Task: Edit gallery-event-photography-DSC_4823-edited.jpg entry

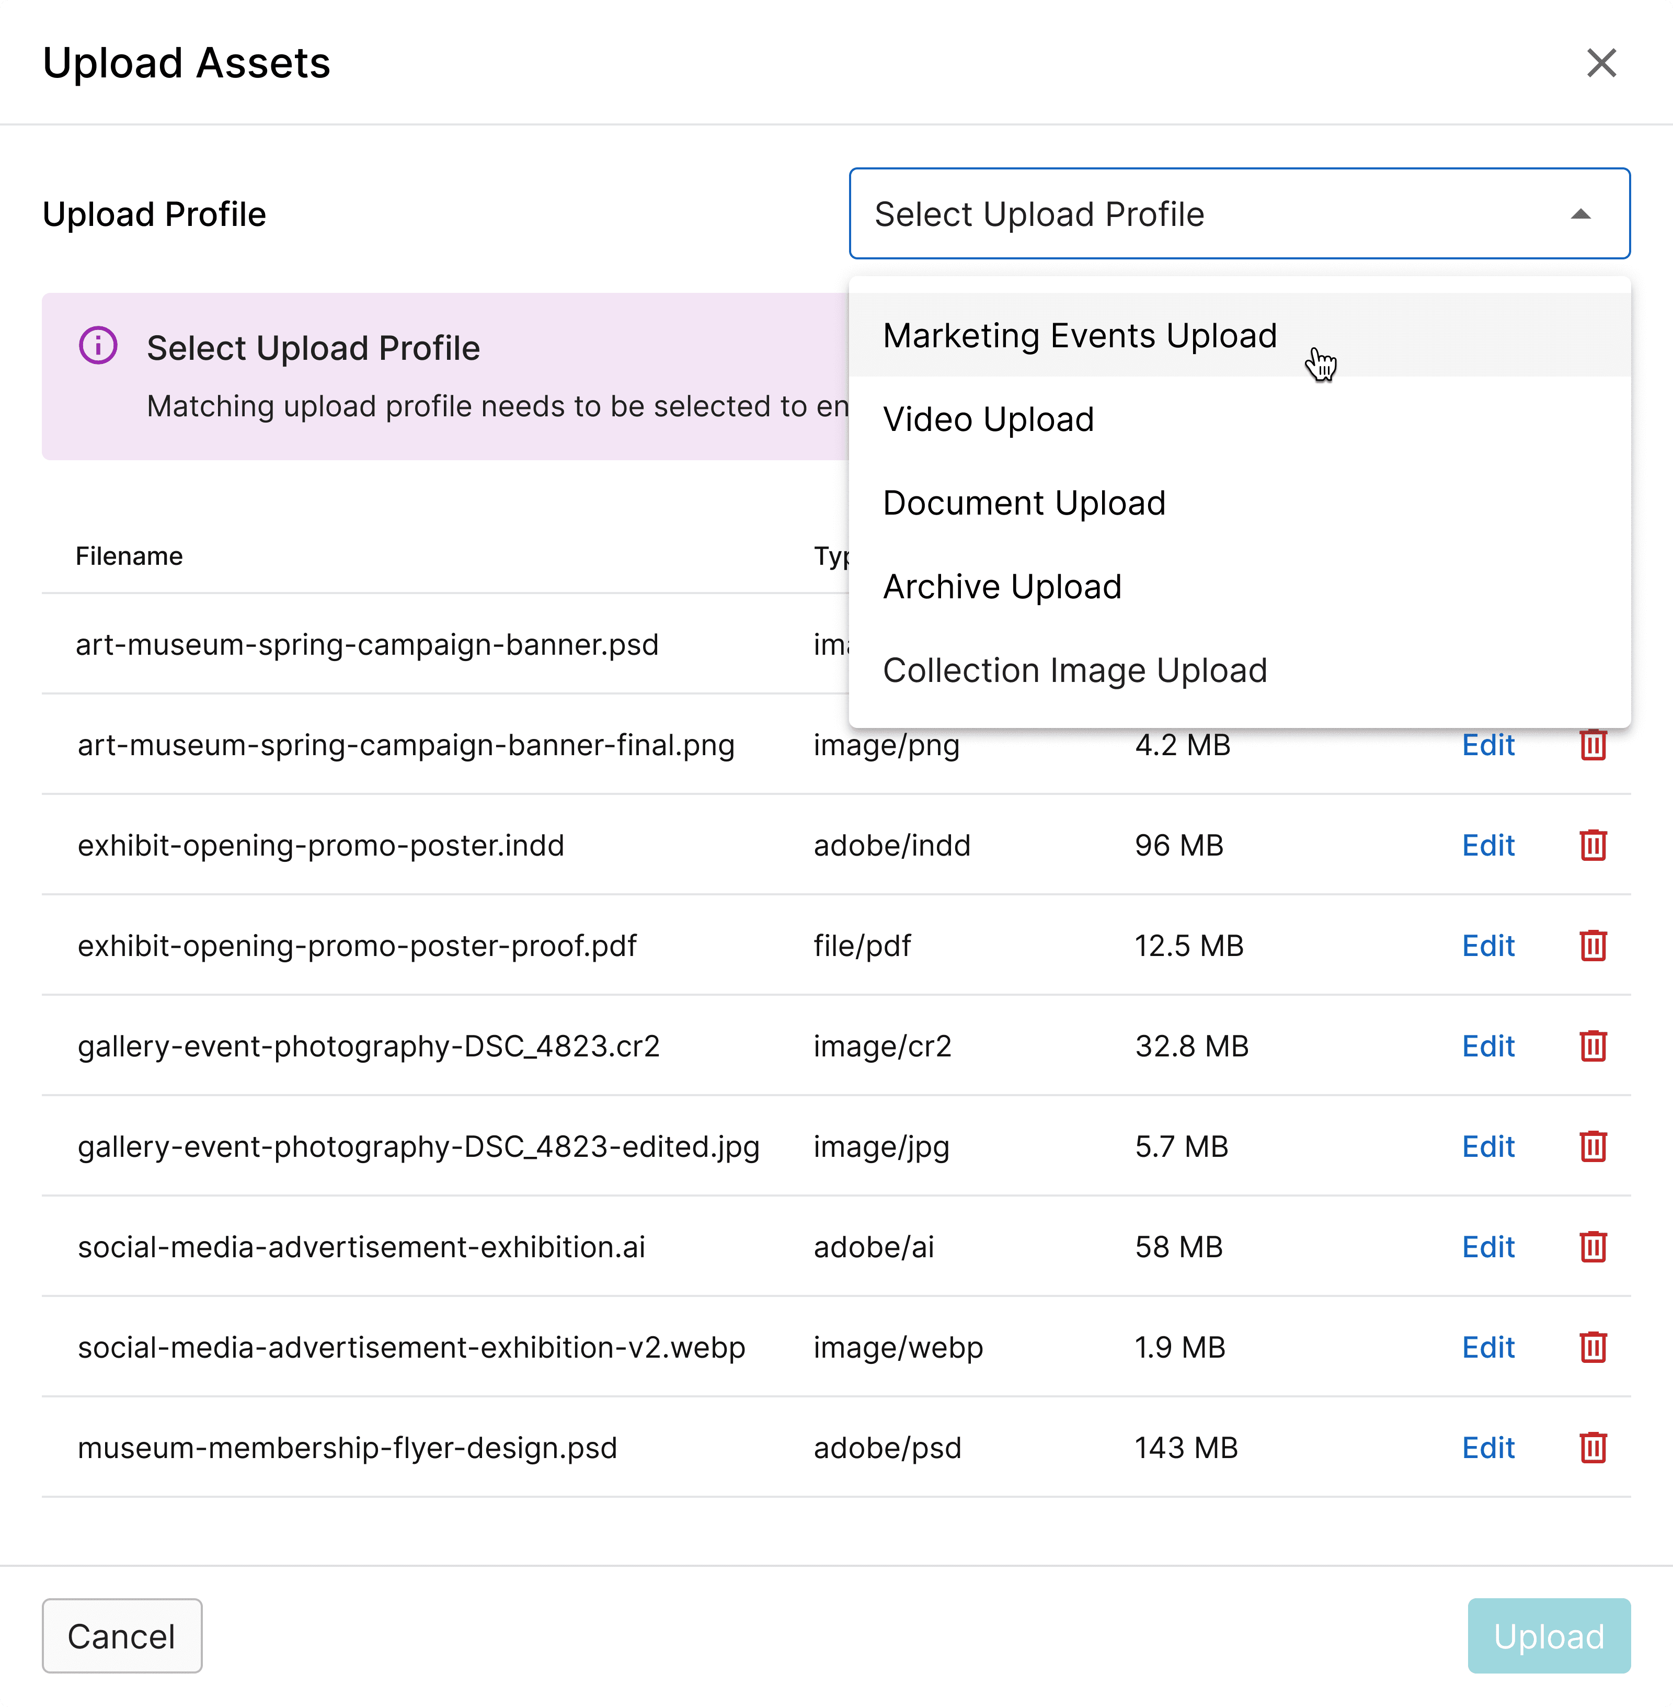Action: click(x=1487, y=1146)
